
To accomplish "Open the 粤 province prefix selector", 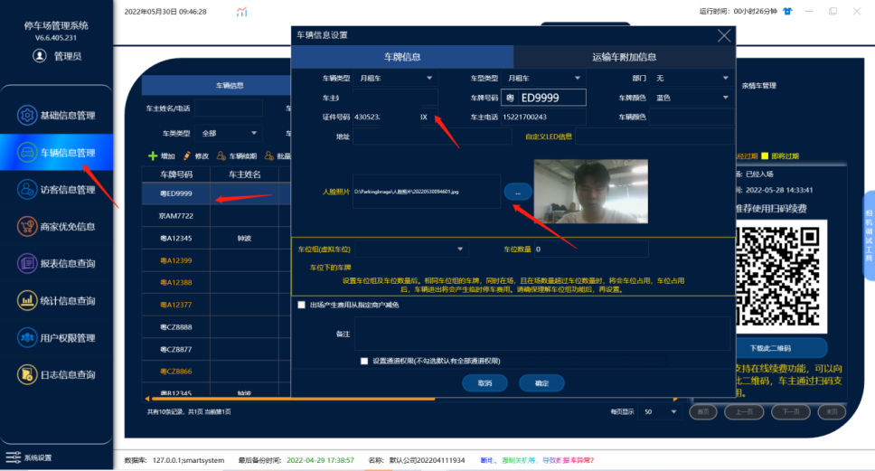I will tap(510, 98).
